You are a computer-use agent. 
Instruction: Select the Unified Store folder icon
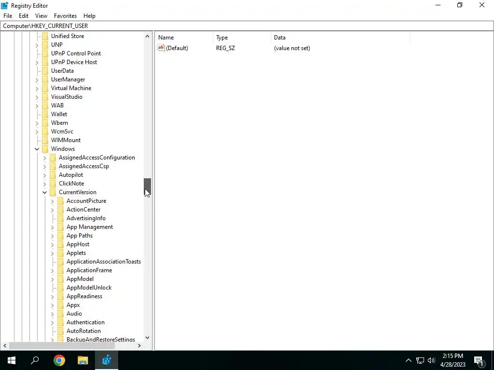(45, 36)
